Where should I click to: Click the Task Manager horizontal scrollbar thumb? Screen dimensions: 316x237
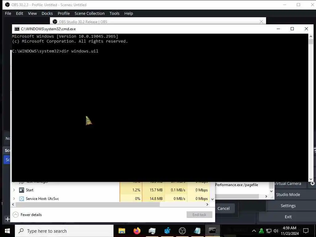coord(88,204)
